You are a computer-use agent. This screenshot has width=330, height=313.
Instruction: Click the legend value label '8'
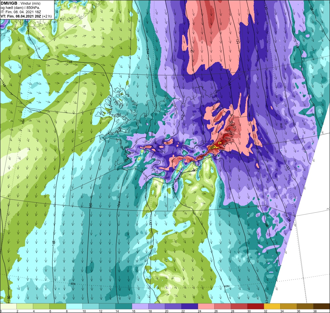pos(66,311)
